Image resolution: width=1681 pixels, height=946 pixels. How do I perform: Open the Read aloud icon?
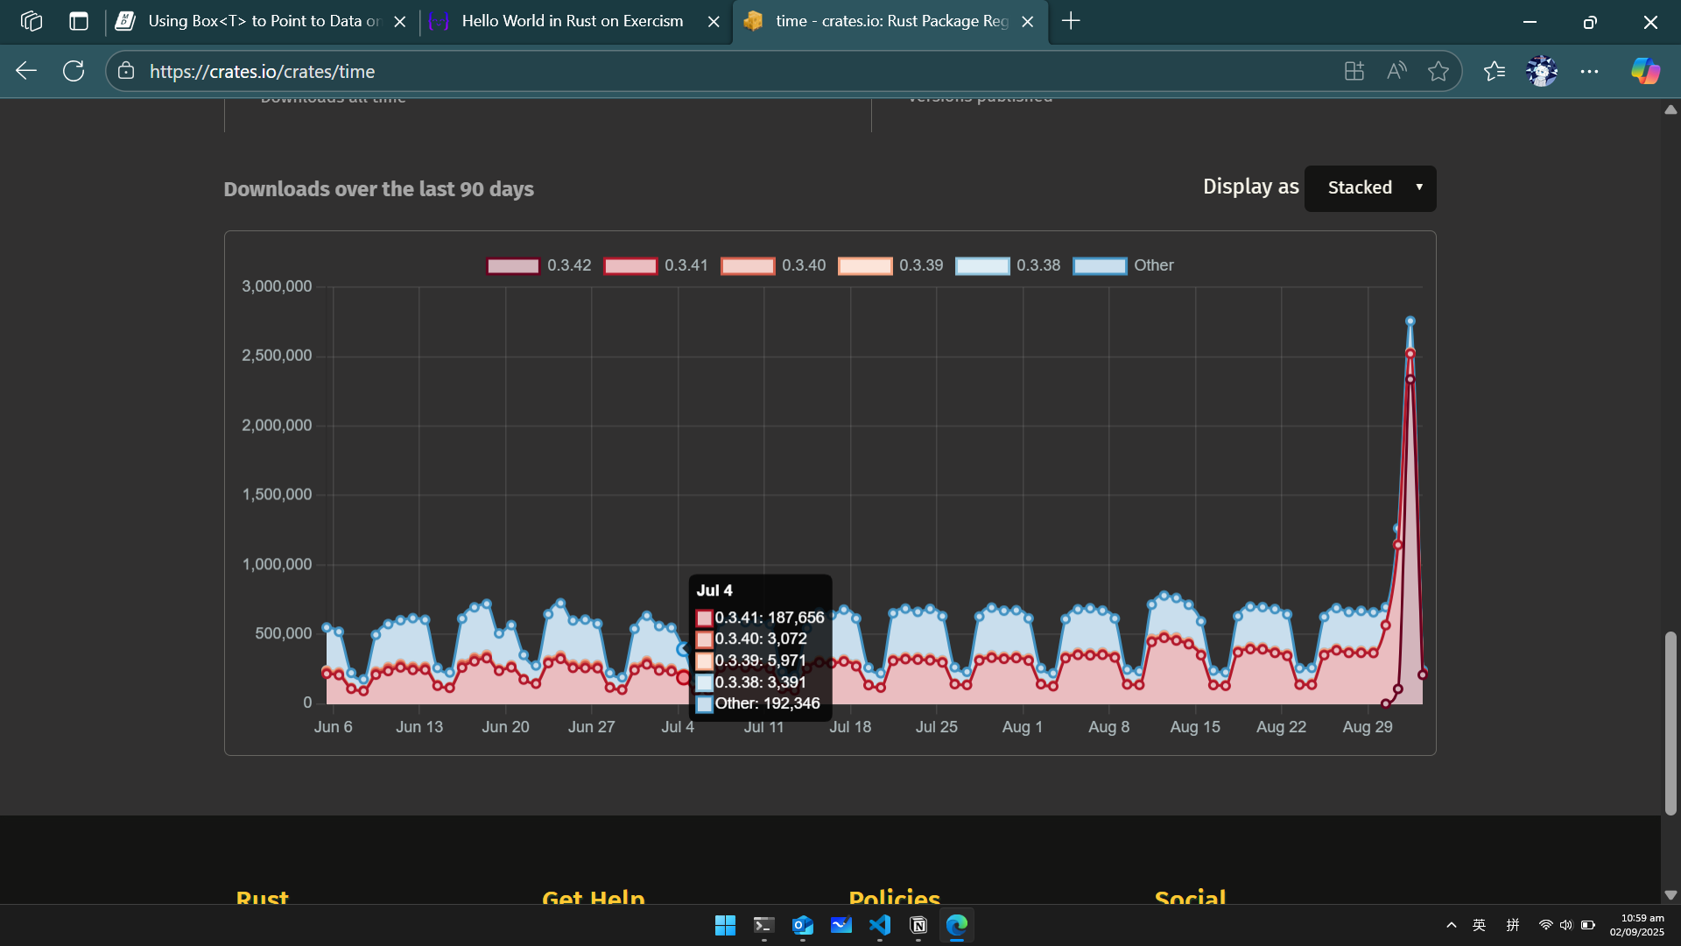coord(1396,71)
